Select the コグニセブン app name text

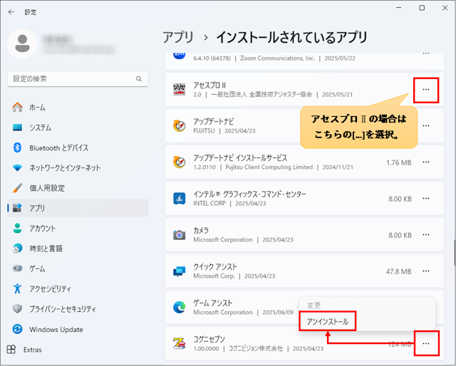pyautogui.click(x=209, y=339)
